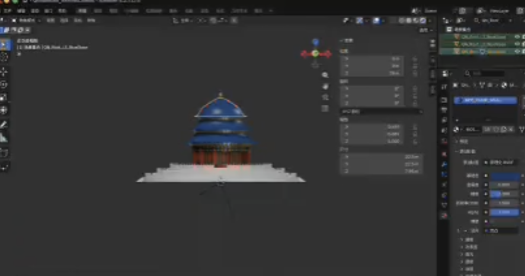Select the highlighted material slot
Viewport: 525px width, 276px height.
[485, 100]
